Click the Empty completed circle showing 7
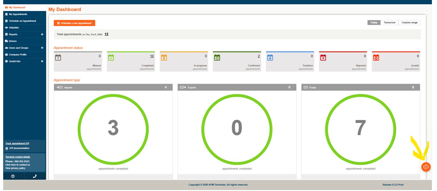 click(x=361, y=129)
